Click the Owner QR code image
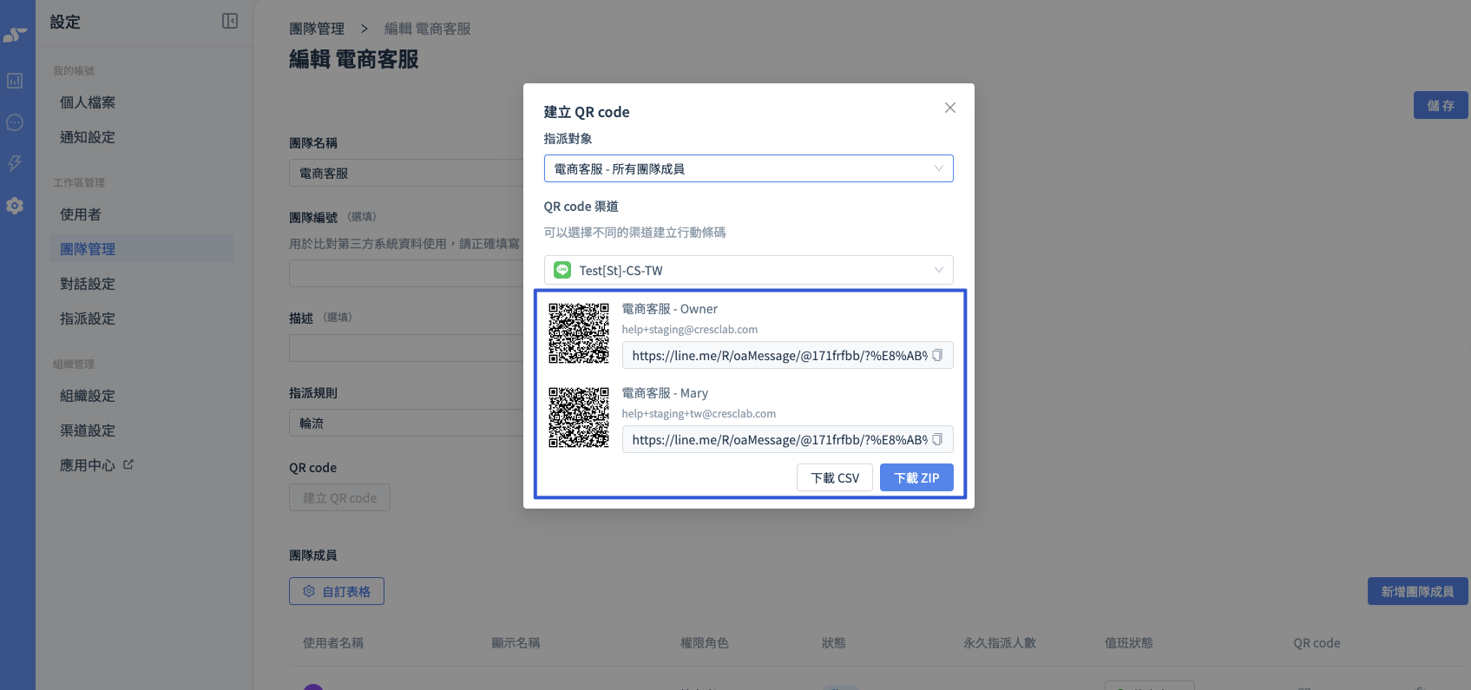 click(x=579, y=332)
